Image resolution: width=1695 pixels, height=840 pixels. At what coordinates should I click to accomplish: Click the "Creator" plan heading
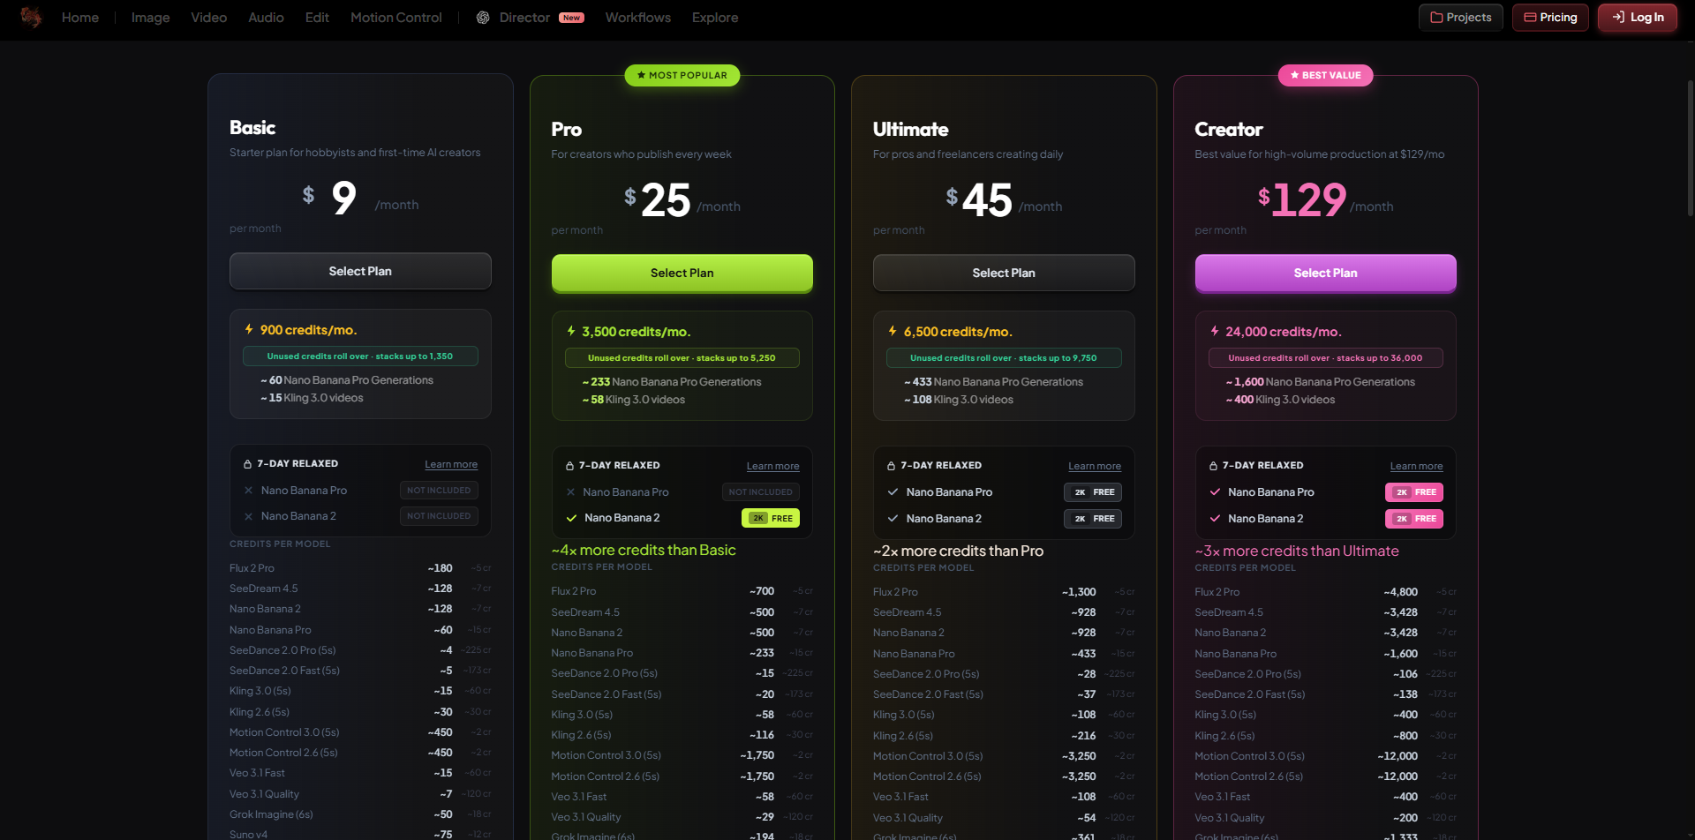[1229, 130]
